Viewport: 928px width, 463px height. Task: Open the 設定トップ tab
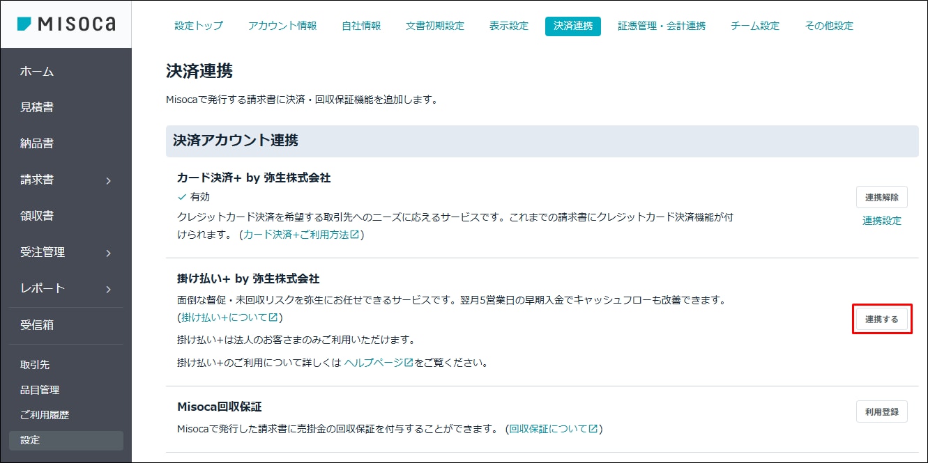[x=199, y=26]
